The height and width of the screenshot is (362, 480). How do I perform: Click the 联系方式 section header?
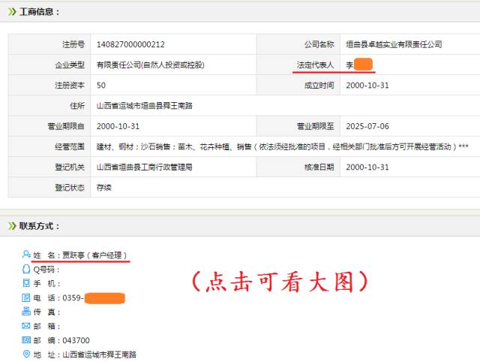39,226
